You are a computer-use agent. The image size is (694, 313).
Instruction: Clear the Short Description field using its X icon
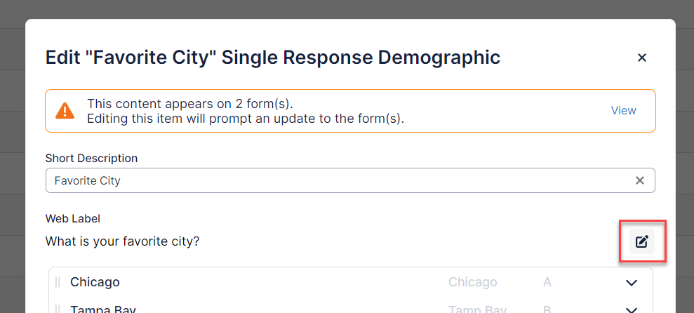[639, 180]
